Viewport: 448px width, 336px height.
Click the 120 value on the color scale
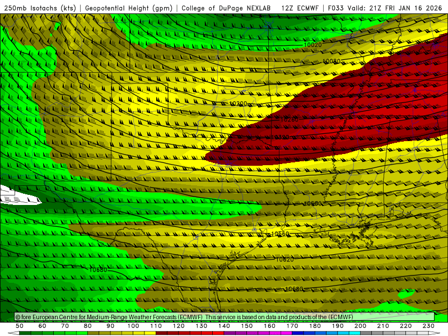click(179, 326)
